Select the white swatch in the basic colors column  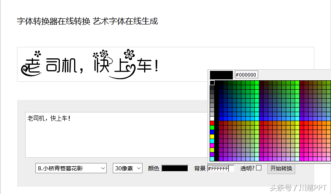click(212, 119)
